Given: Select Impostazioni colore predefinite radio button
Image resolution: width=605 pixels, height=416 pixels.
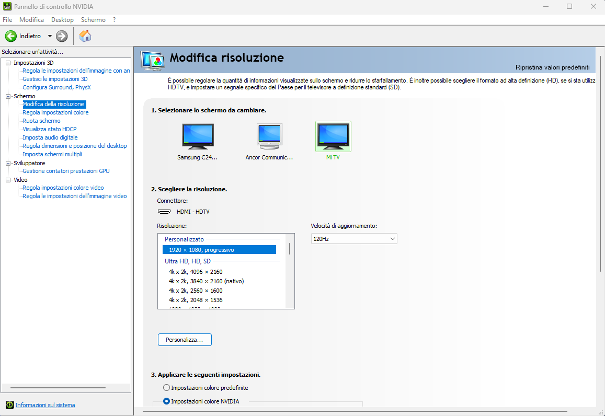Looking at the screenshot, I should click(166, 387).
